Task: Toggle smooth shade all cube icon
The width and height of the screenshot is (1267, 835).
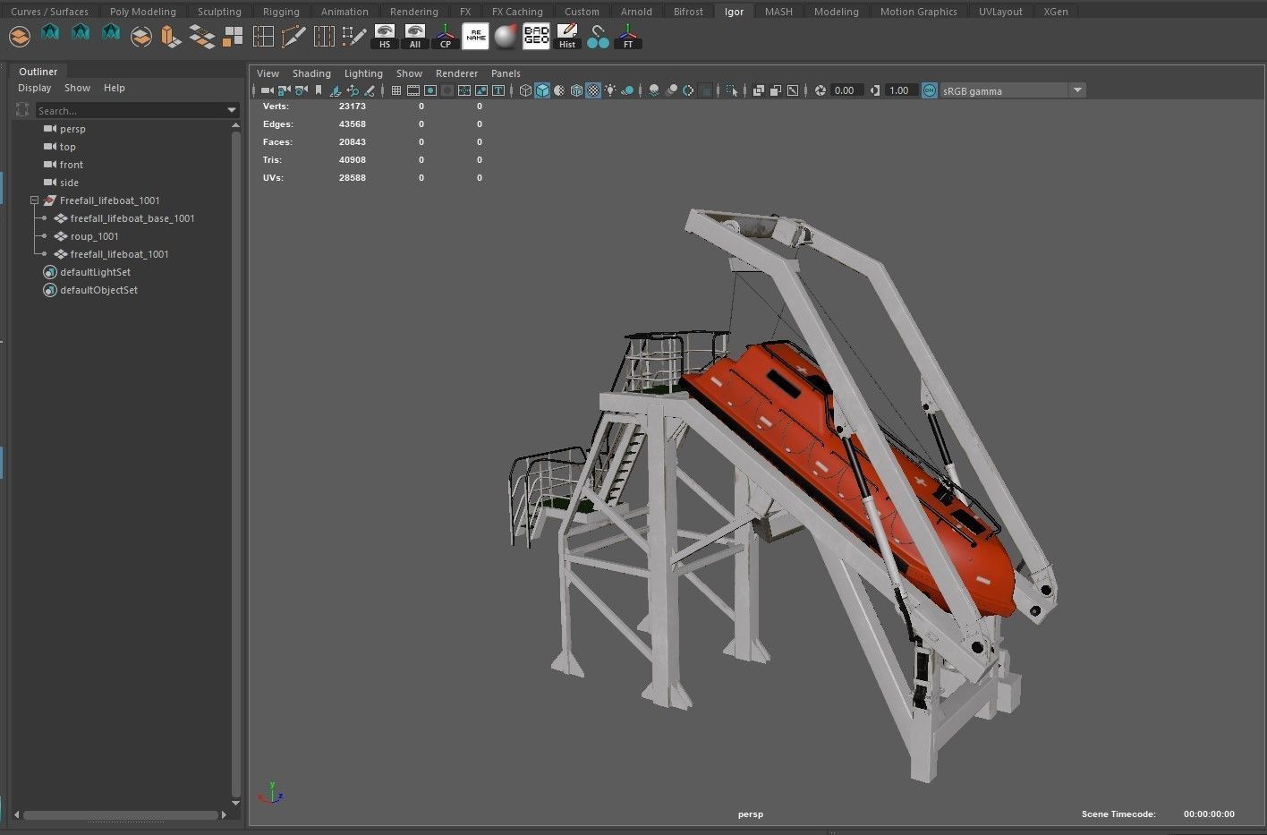Action: pyautogui.click(x=542, y=90)
